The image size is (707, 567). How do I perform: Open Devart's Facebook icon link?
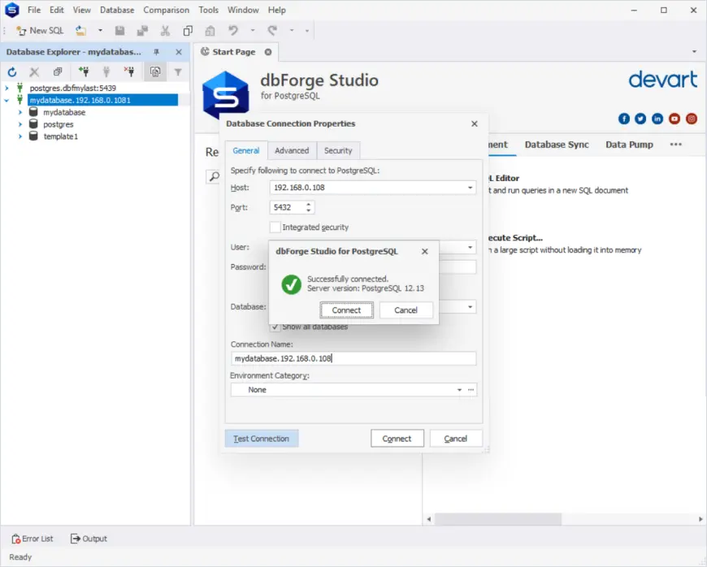tap(624, 119)
